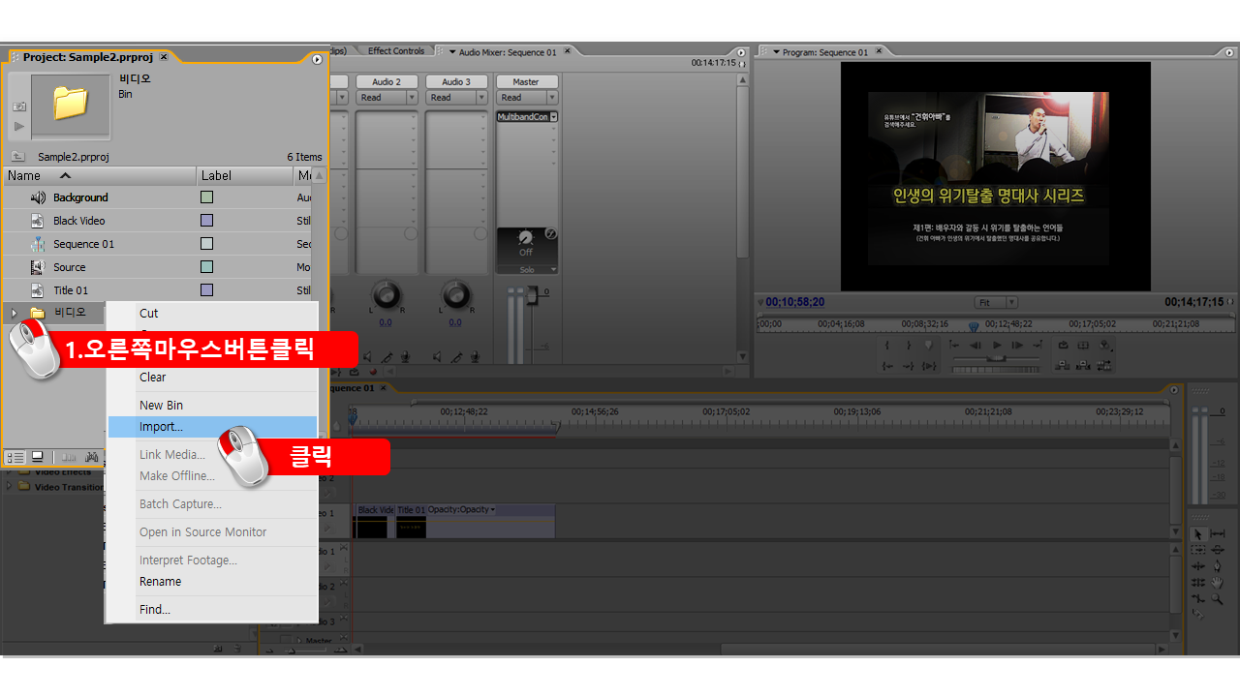Image resolution: width=1240 pixels, height=697 pixels.
Task: Click the Program monitor playhead marker
Action: point(974,326)
